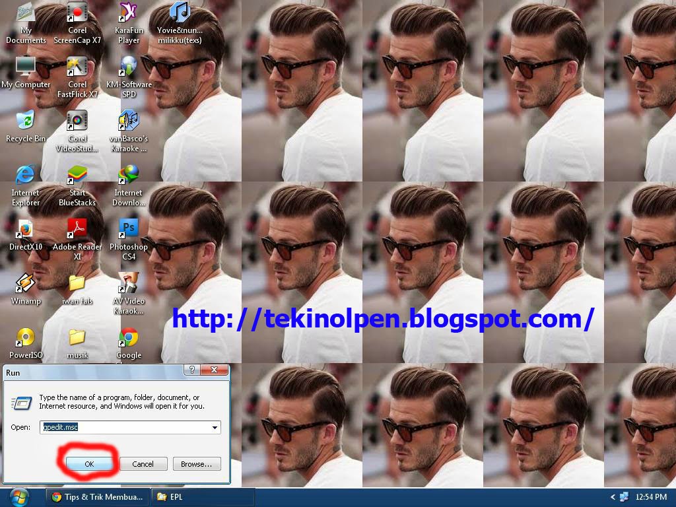The image size is (676, 507).
Task: Click OK in the Run dialog
Action: coord(89,464)
